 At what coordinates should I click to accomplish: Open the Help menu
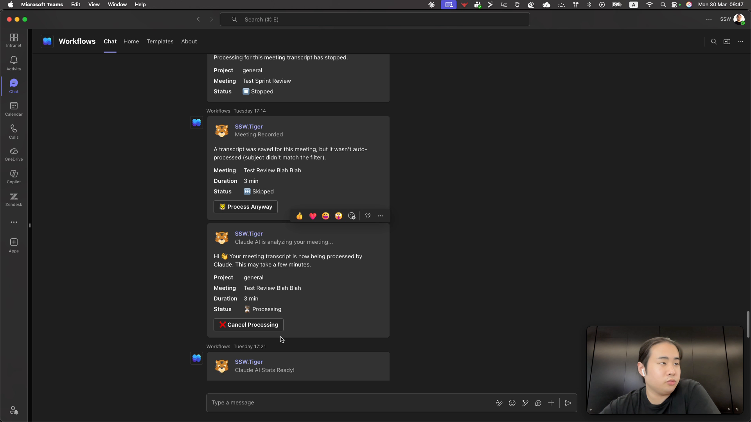(x=140, y=5)
